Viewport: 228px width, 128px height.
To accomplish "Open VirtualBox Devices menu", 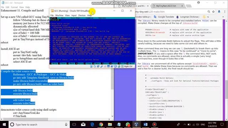I will tap(82, 15).
